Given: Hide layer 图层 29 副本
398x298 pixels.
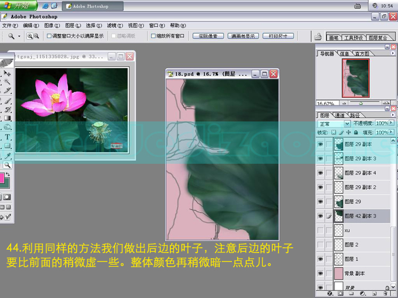Looking at the screenshot, I should pyautogui.click(x=321, y=144).
